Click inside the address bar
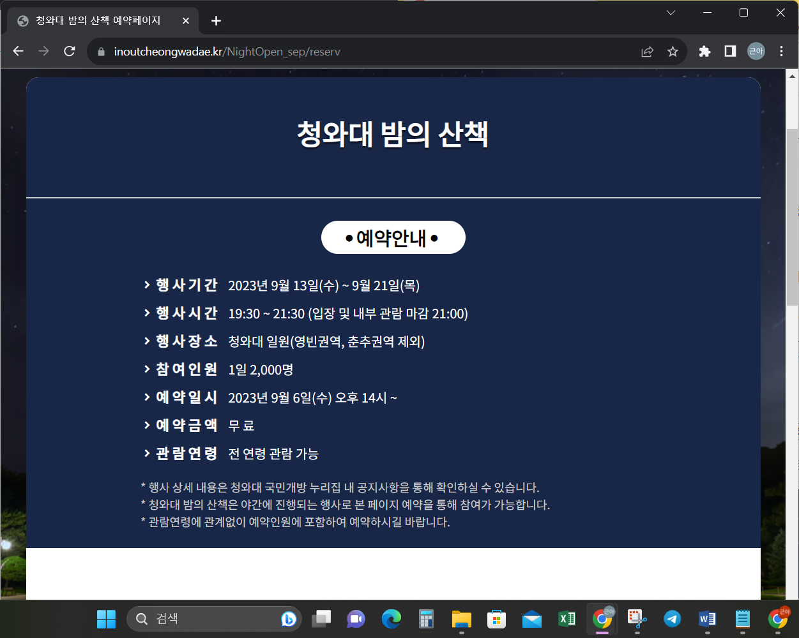This screenshot has height=638, width=799. coord(255,52)
